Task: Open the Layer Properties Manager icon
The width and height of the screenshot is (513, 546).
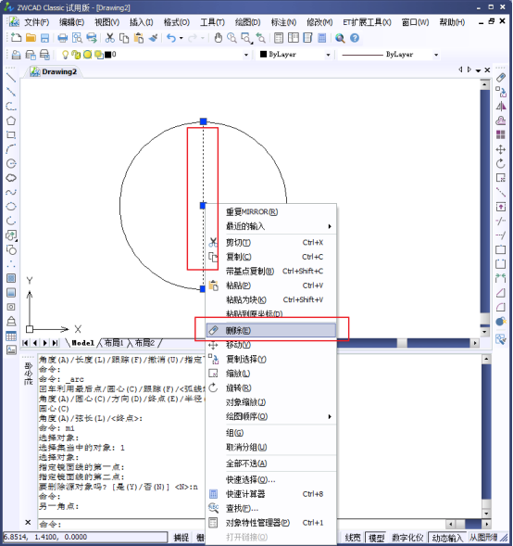Action: pos(16,55)
